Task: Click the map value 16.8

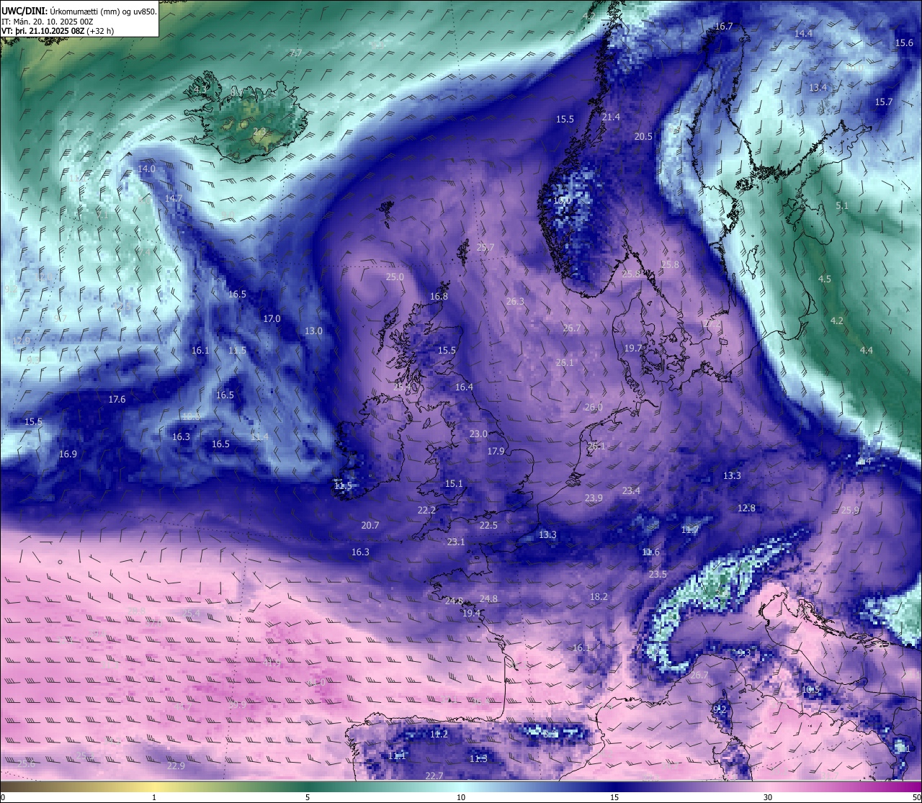Action: point(439,297)
